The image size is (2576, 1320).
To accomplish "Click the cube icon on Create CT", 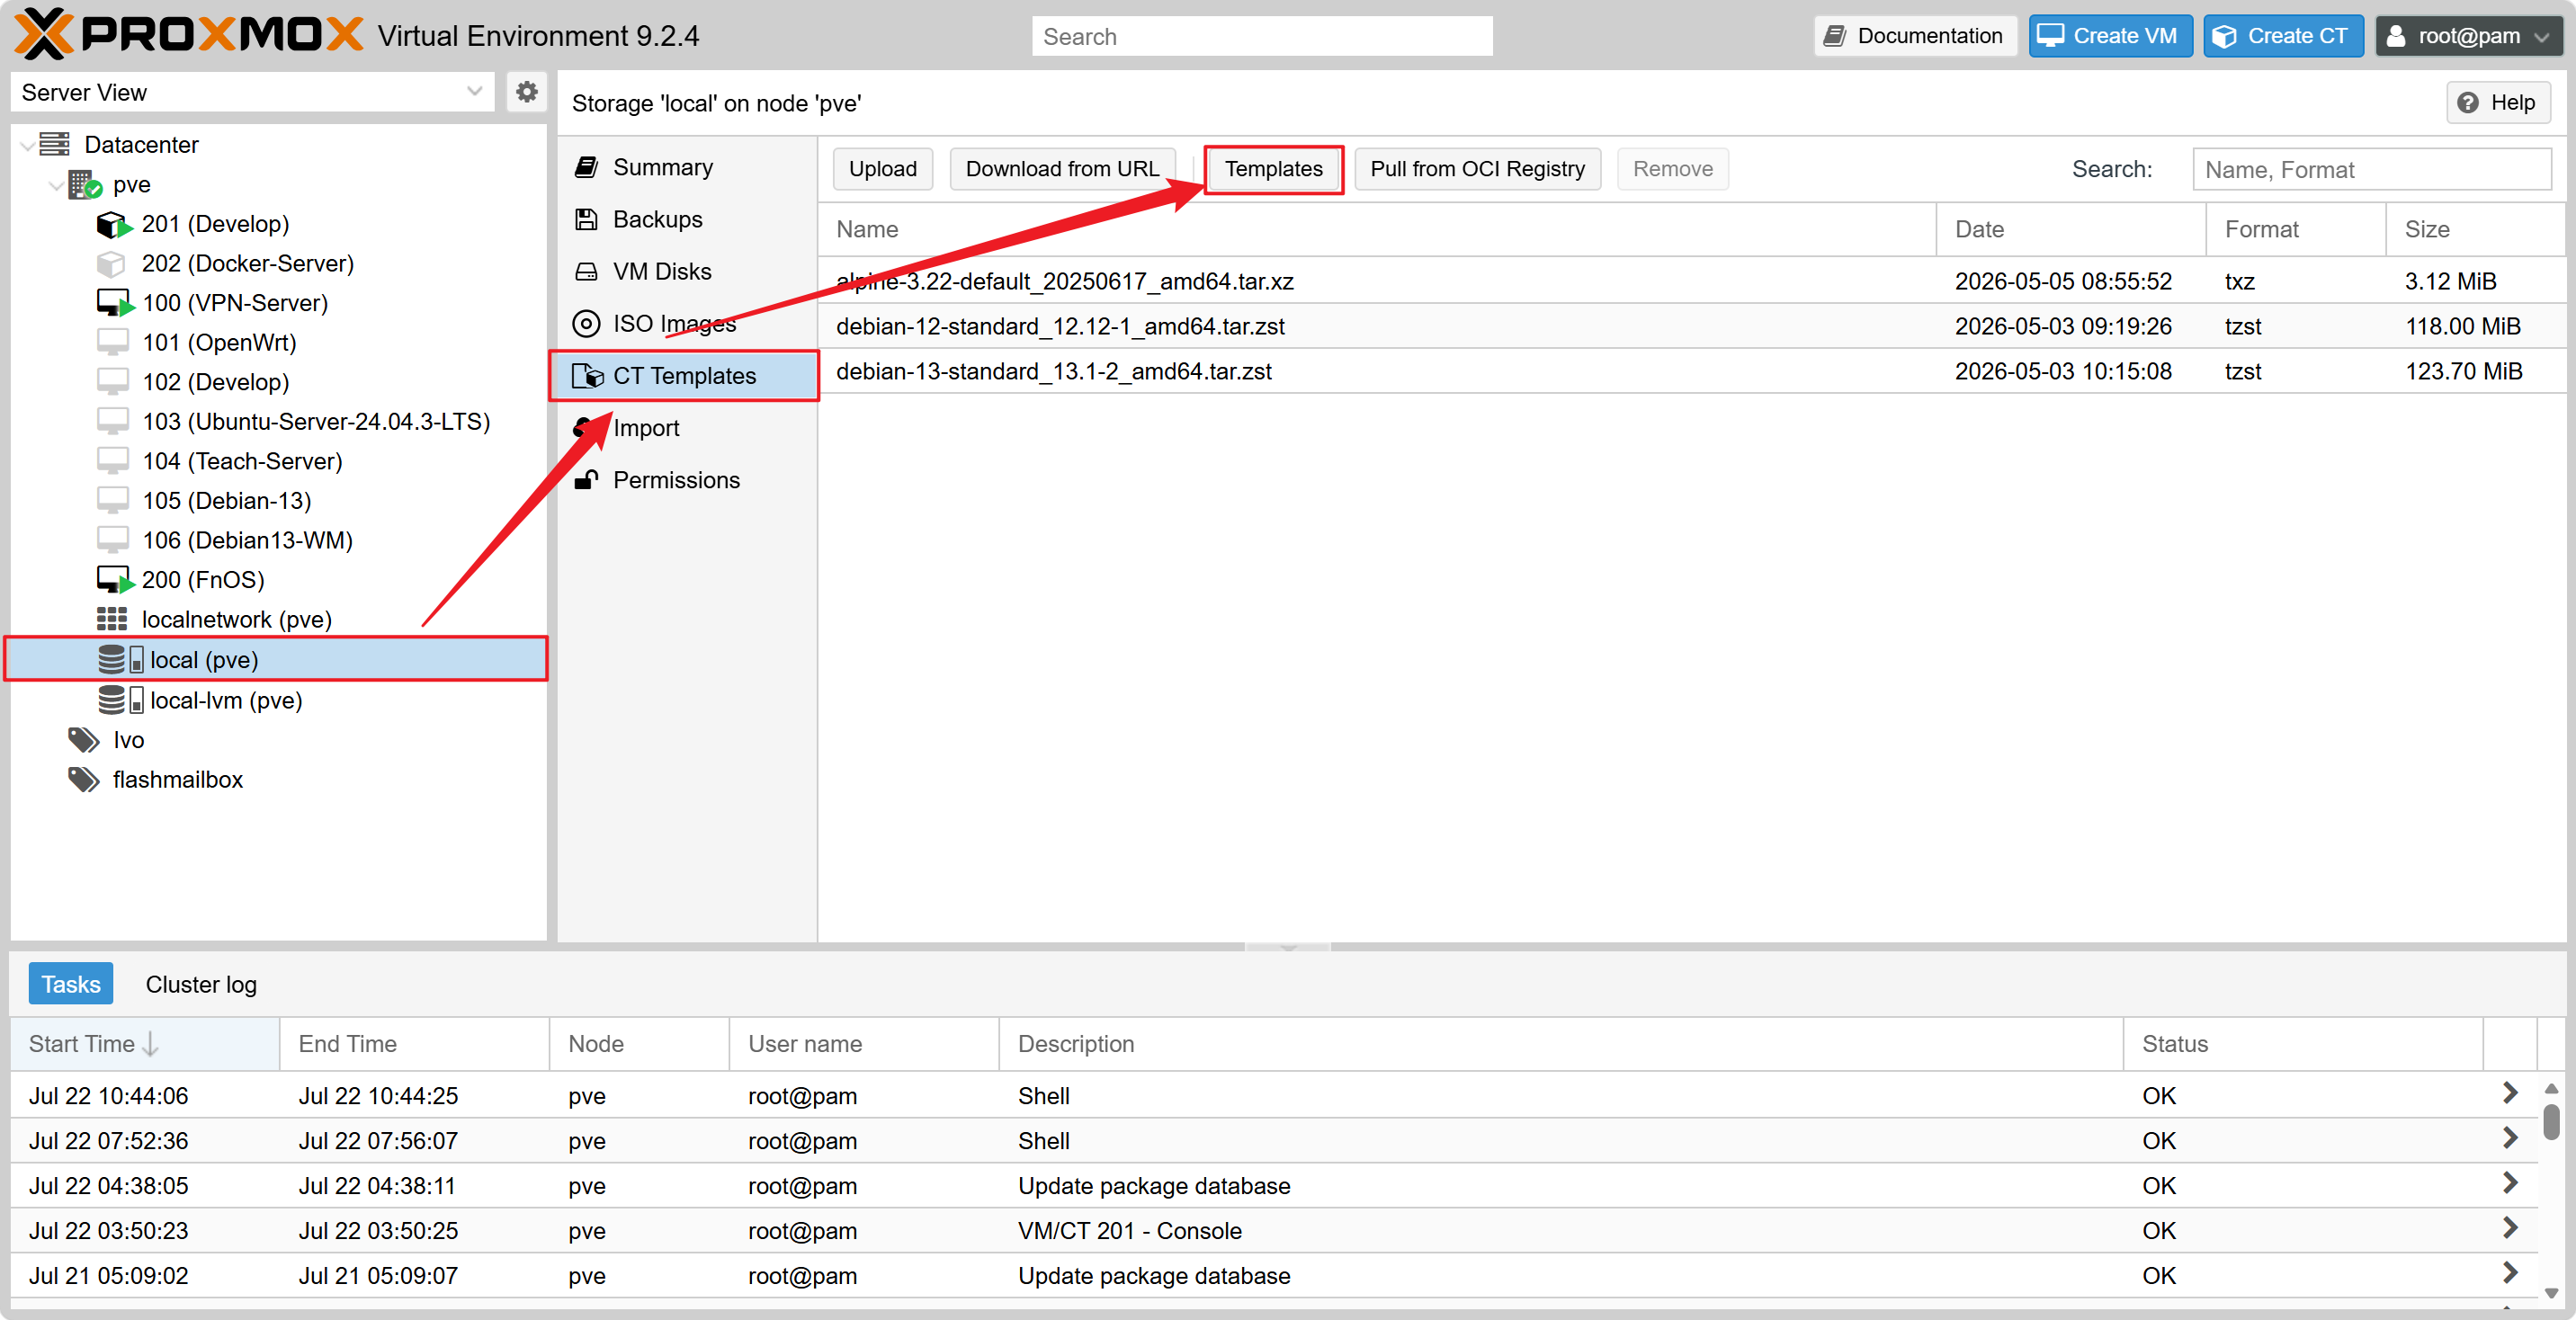I will coord(2224,36).
